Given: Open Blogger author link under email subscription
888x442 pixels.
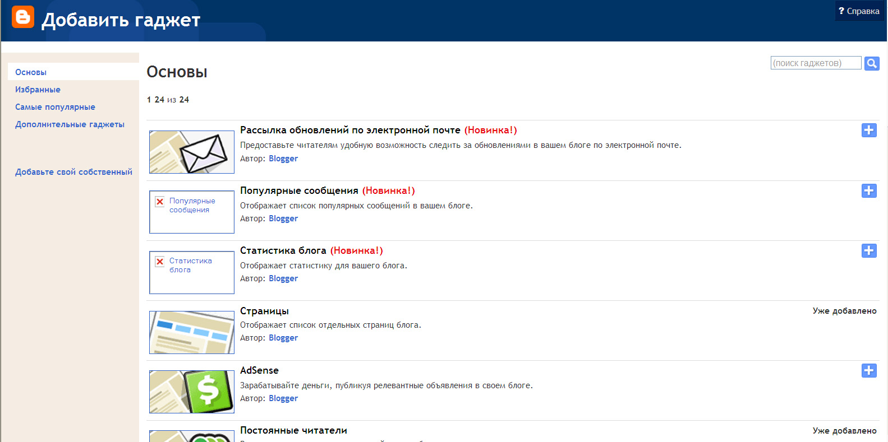Looking at the screenshot, I should tap(283, 159).
